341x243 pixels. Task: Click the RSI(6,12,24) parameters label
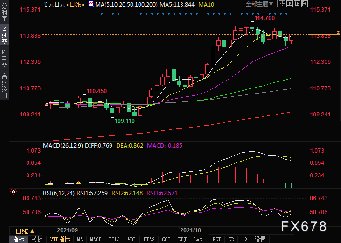click(x=59, y=193)
